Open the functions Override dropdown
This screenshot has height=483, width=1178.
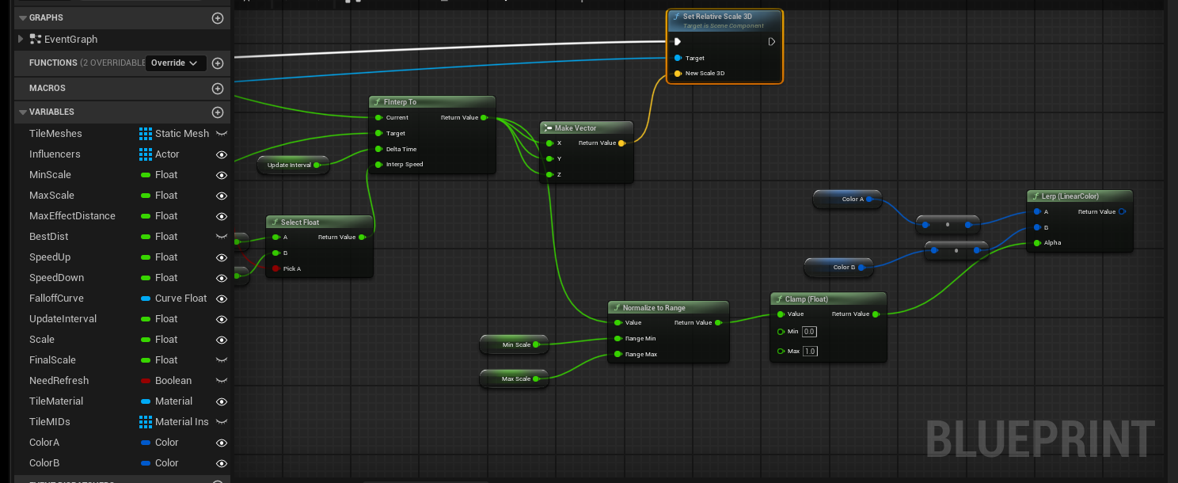[175, 63]
